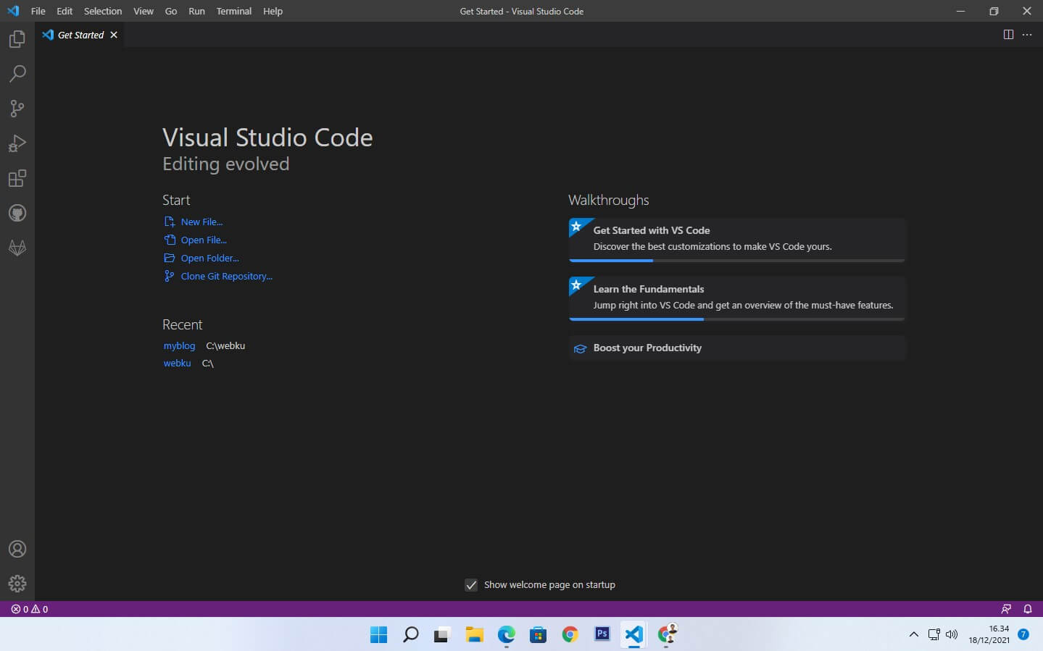Click the notifications bell in the status bar
1043x651 pixels.
(1028, 609)
